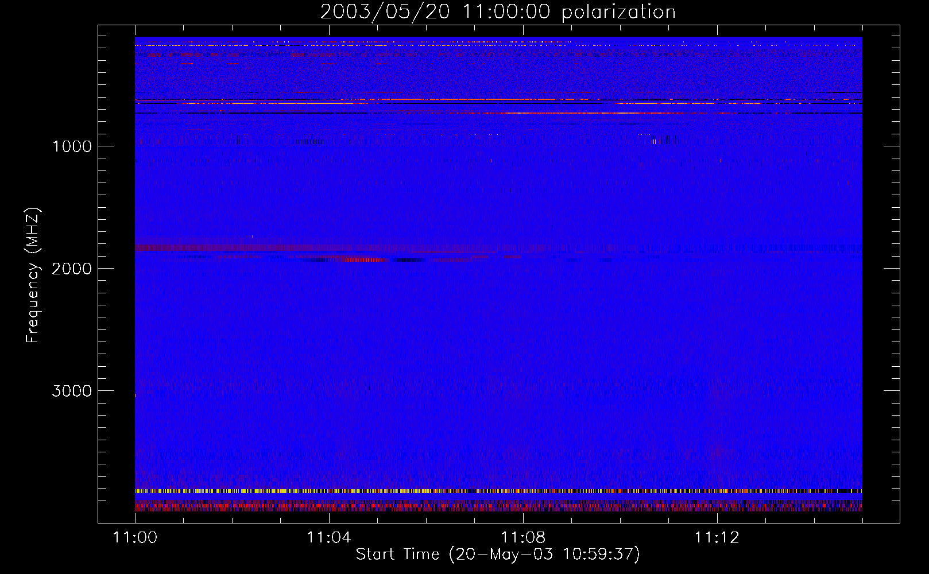Click the '11:08' time tick label

click(523, 538)
